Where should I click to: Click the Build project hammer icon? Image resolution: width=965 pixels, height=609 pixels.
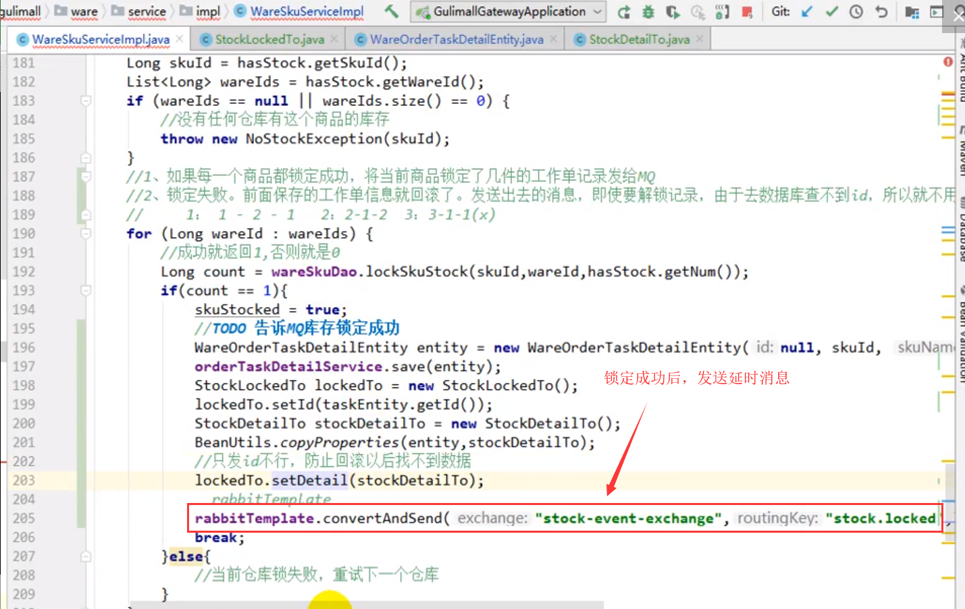(391, 11)
